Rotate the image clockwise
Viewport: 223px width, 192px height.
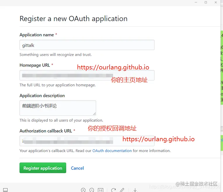pyautogui.click(x=113, y=190)
